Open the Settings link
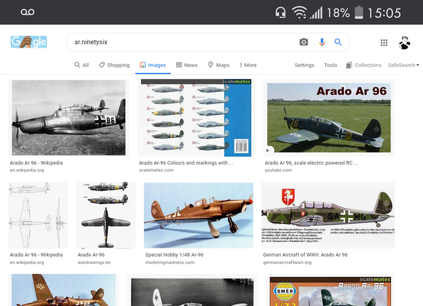This screenshot has width=423, height=306. 304,65
